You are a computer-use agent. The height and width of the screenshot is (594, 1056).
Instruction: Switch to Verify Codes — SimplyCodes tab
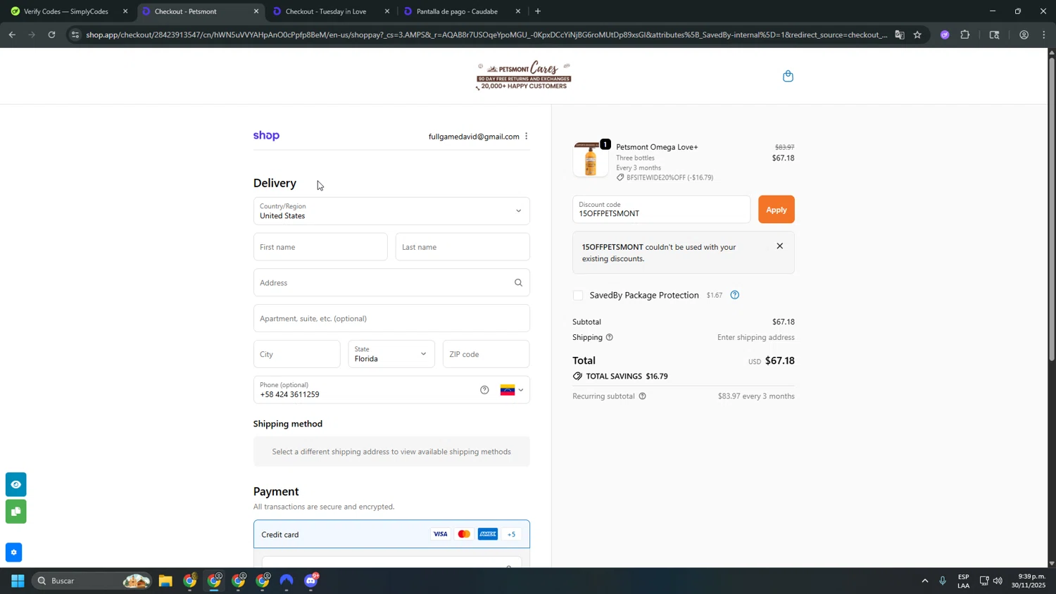(65, 11)
